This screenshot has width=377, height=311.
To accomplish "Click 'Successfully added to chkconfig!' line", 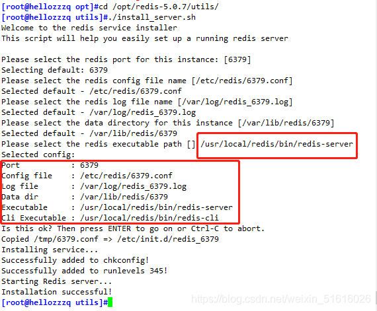I will (75, 260).
